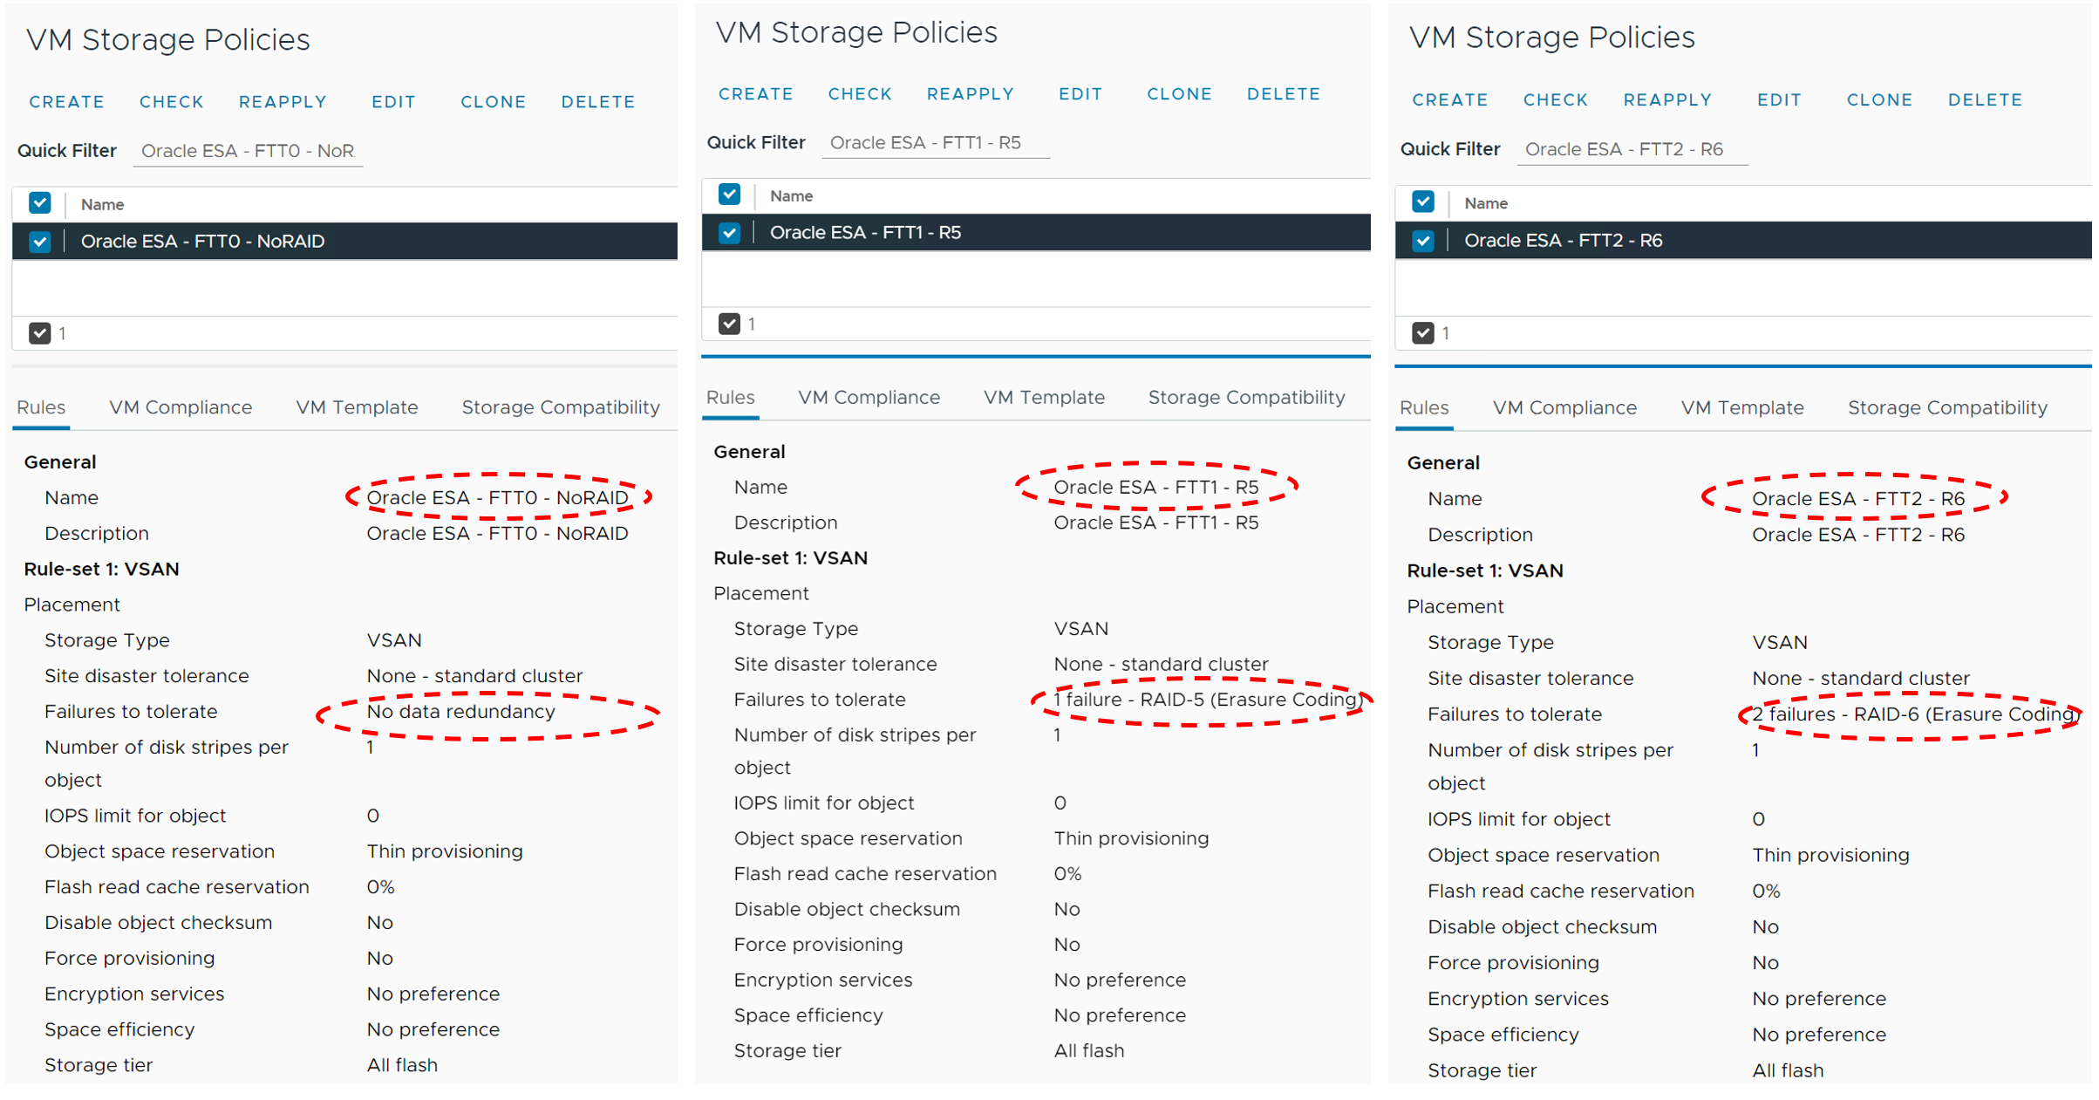Screen dimensions: 2099x1100
Task: Select the Oracle ESA - FTT1 - R5 table row
Action: (x=1046, y=233)
